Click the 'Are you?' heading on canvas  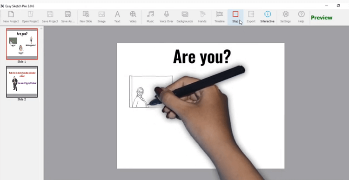[202, 57]
